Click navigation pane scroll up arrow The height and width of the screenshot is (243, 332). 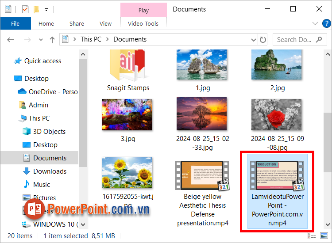pyautogui.click(x=83, y=54)
